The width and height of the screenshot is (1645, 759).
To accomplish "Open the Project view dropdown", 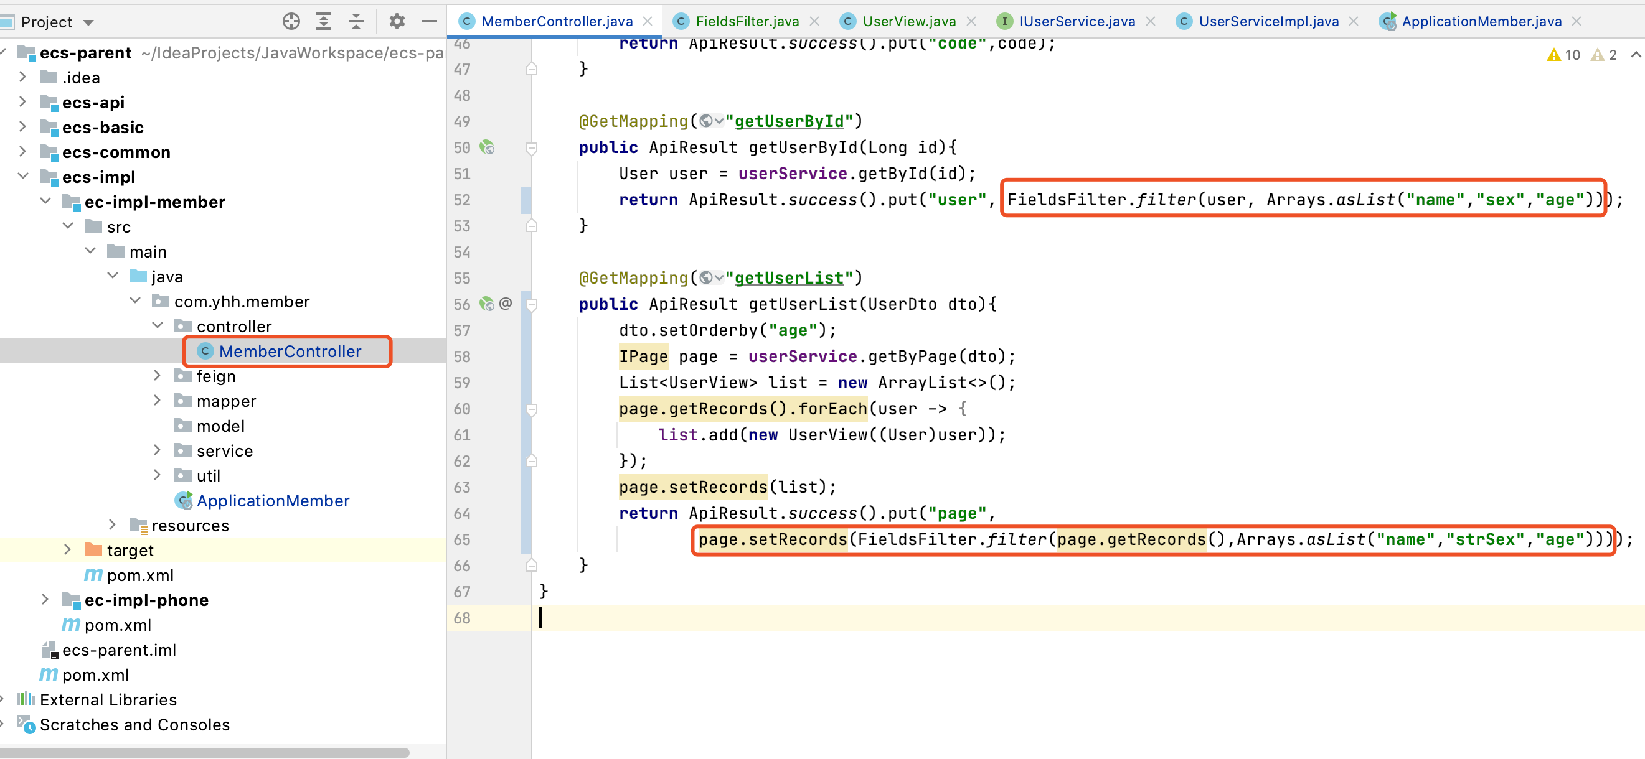I will (x=89, y=23).
